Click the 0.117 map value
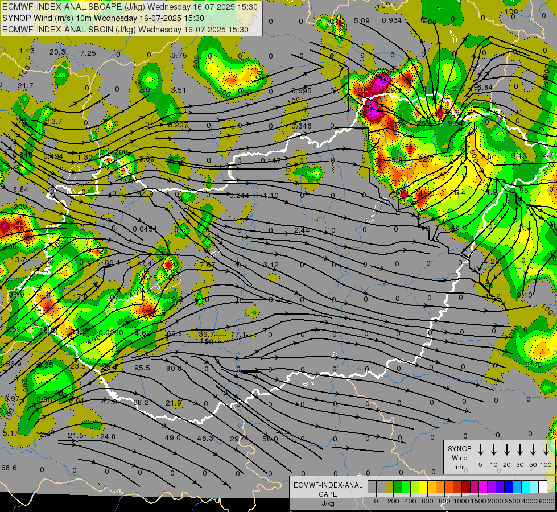This screenshot has width=557, height=512. pyautogui.click(x=271, y=161)
